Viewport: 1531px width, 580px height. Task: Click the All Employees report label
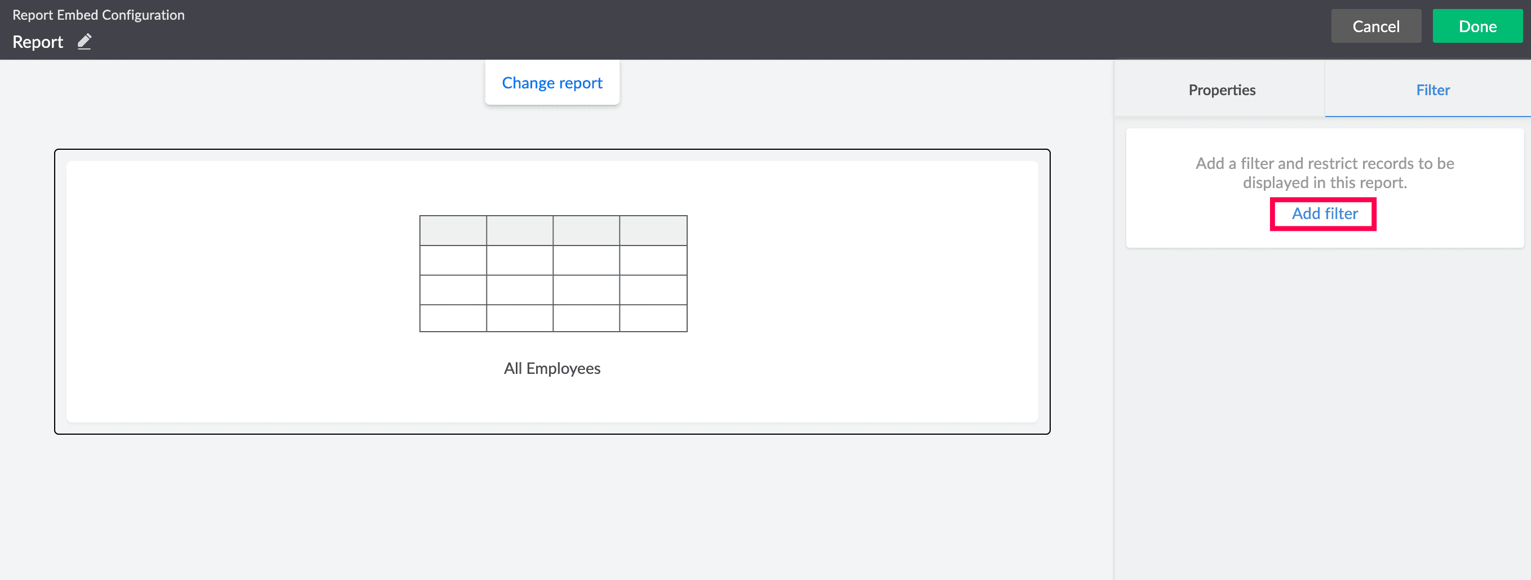point(551,368)
